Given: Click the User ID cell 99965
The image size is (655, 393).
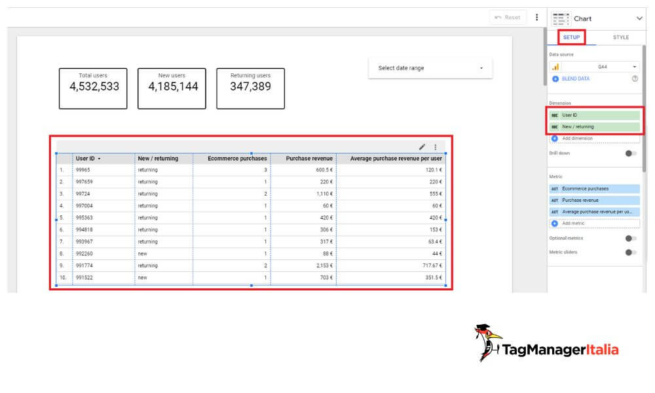Looking at the screenshot, I should 83,170.
